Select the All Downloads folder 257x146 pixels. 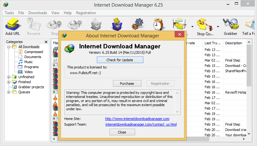(29, 47)
